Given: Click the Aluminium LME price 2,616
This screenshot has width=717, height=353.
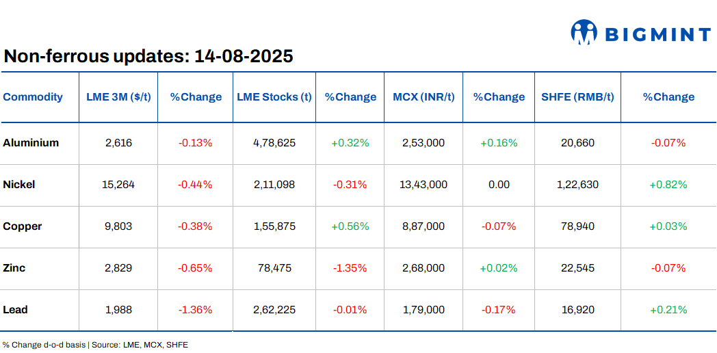Looking at the screenshot, I should click(x=118, y=143).
